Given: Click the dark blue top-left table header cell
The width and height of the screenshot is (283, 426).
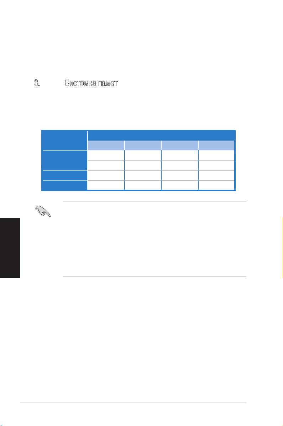Looking at the screenshot, I should pyautogui.click(x=64, y=140).
